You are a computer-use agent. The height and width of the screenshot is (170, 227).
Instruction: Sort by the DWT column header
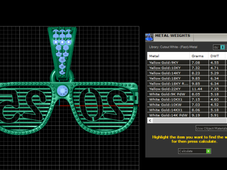[217, 56]
